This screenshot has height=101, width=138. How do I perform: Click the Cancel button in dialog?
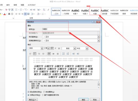tap(95, 100)
